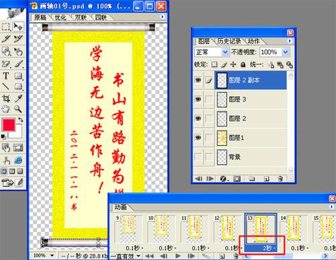Viewport: 336px width, 260px height.
Task: Switch to standard screen mode
Action: 4,171
